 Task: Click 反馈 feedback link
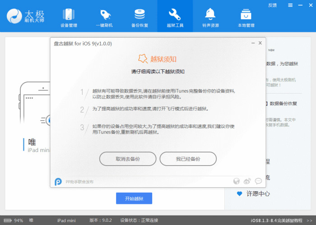pos(272,5)
